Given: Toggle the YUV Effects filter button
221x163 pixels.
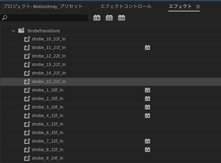Looking at the screenshot, I should coord(121,18).
